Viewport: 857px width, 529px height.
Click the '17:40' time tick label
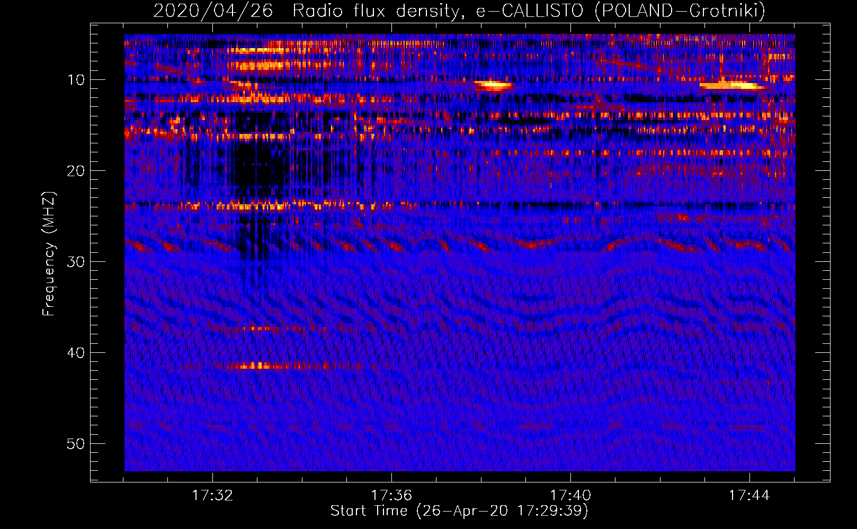tap(570, 495)
